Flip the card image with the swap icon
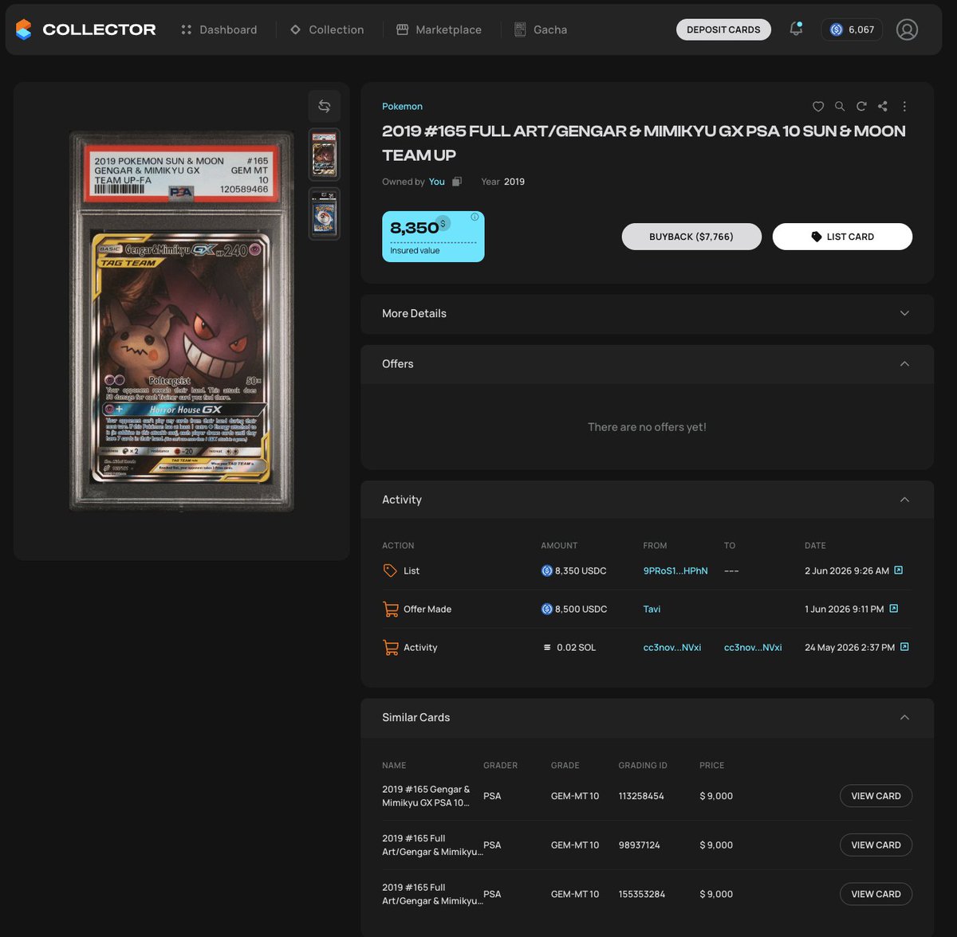This screenshot has width=957, height=937. [325, 106]
